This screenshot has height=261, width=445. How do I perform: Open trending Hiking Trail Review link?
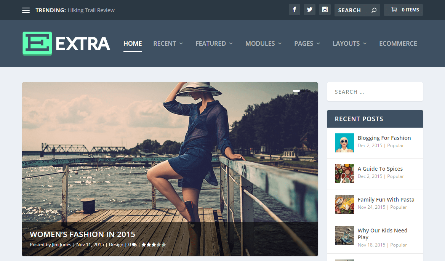(x=91, y=10)
